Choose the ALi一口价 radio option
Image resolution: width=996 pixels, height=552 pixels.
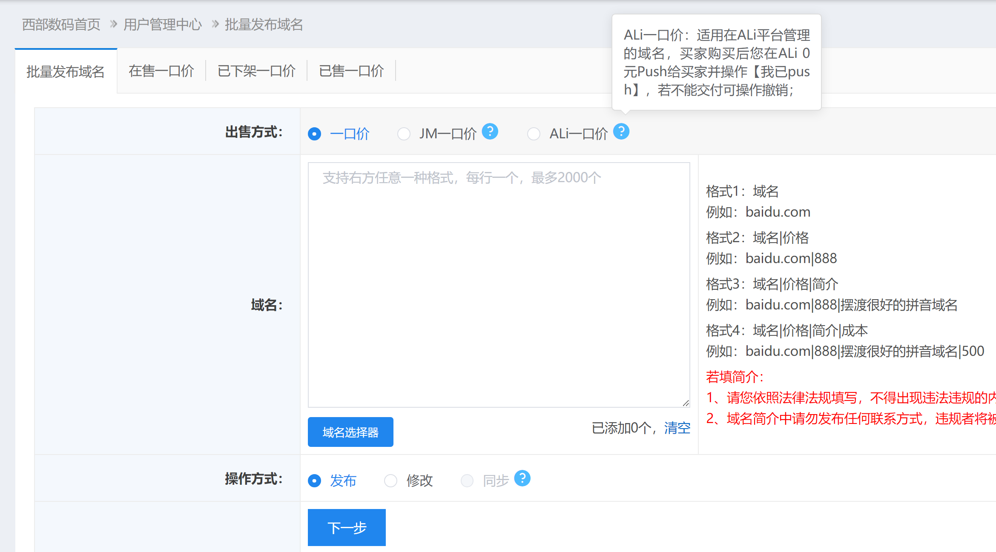coord(534,134)
